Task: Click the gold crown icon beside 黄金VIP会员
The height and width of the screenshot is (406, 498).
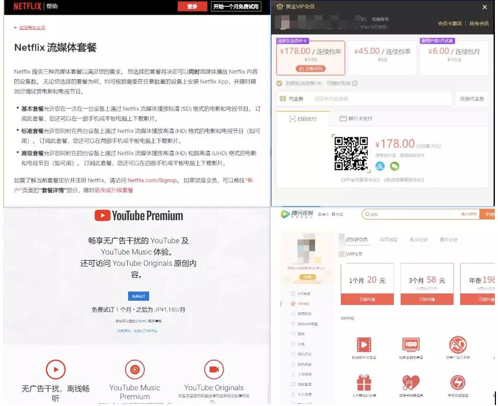Action: (280, 6)
